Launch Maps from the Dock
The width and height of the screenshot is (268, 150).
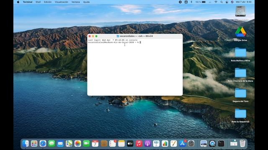[x=69, y=143]
